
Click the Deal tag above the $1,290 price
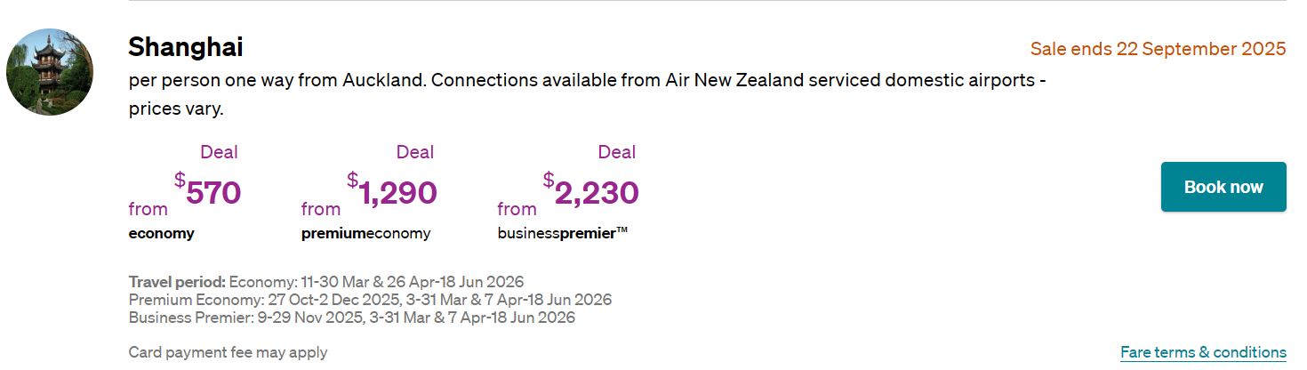tap(414, 152)
